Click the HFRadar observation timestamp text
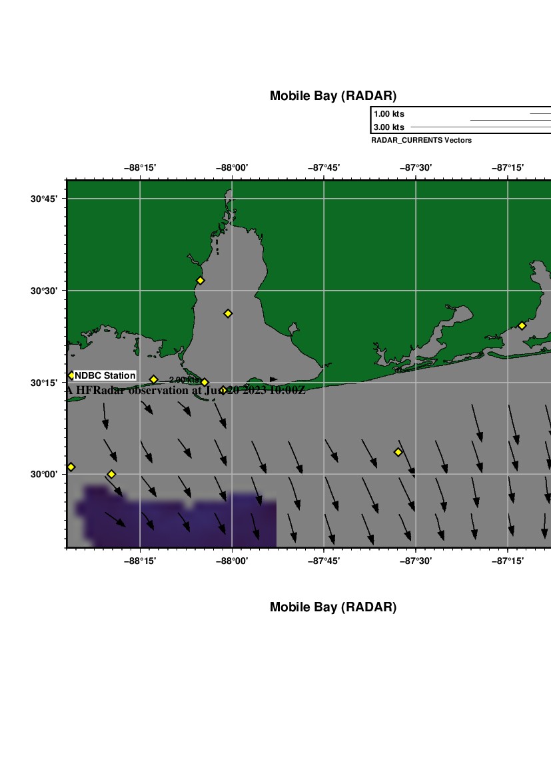The width and height of the screenshot is (551, 780). tap(187, 391)
